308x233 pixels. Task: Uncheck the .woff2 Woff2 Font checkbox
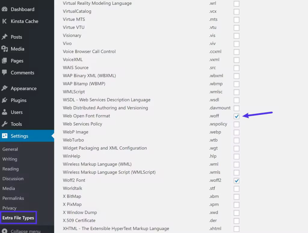tap(236, 181)
